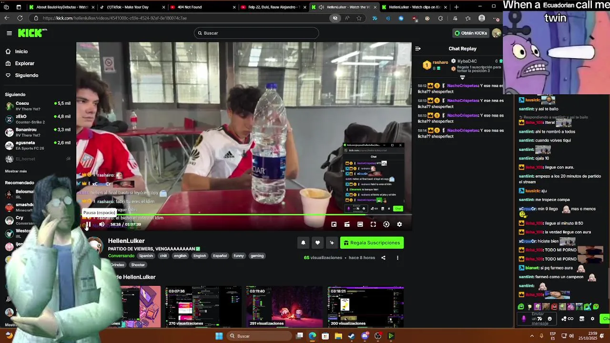
Task: Open video player settings gear
Action: point(399,224)
